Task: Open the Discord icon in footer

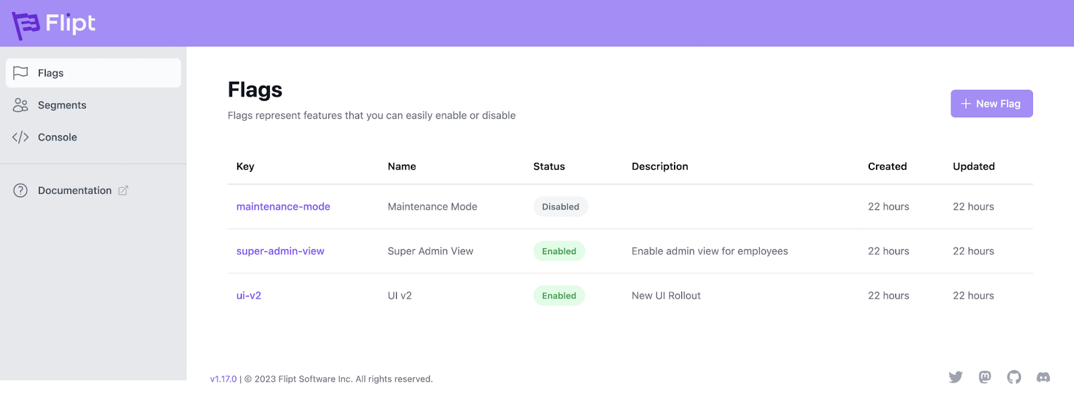Action: click(1043, 377)
